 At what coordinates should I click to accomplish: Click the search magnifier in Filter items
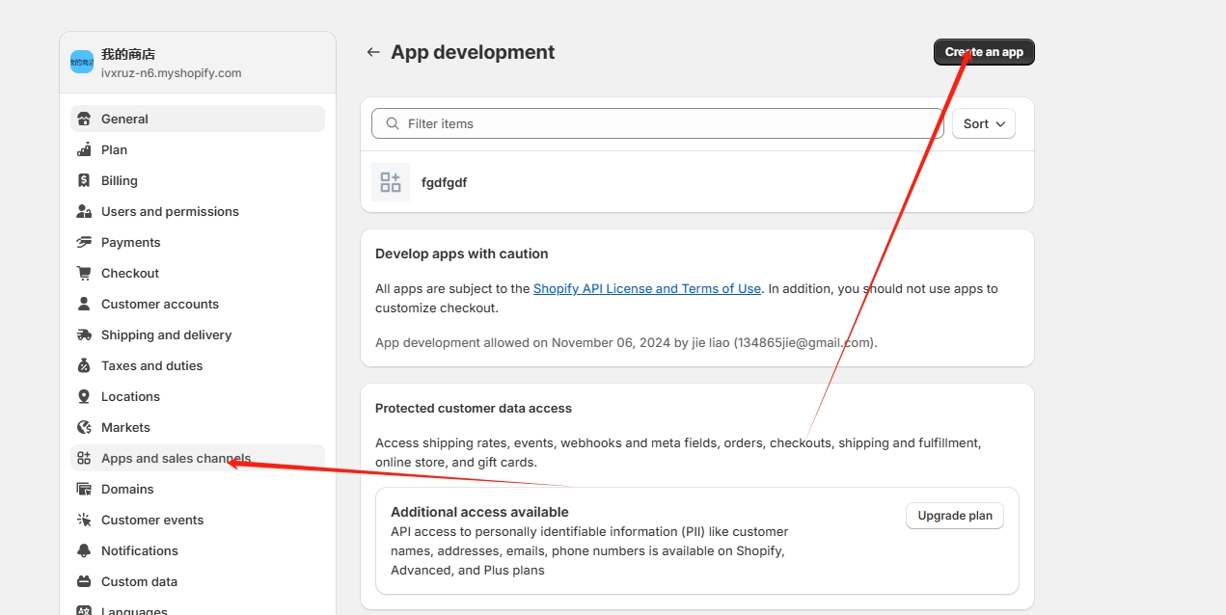393,123
